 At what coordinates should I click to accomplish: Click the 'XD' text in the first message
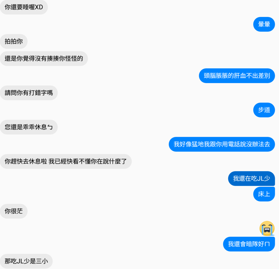point(39,7)
